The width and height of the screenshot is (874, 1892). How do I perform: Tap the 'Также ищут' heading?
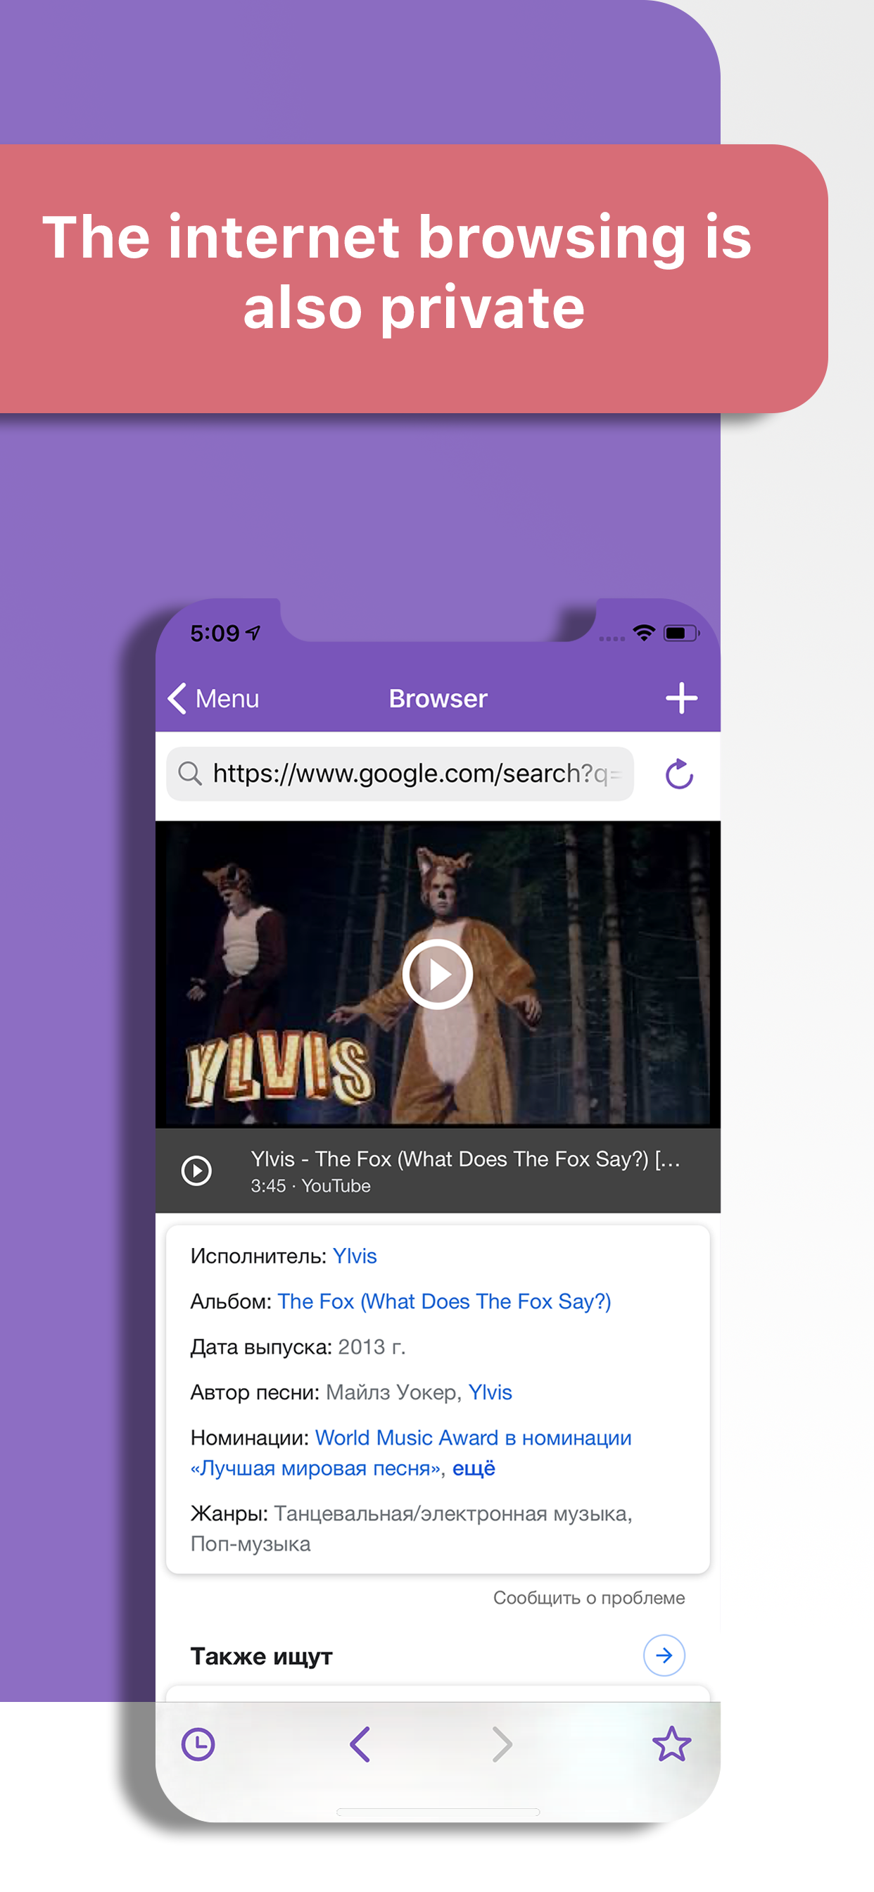(262, 1656)
